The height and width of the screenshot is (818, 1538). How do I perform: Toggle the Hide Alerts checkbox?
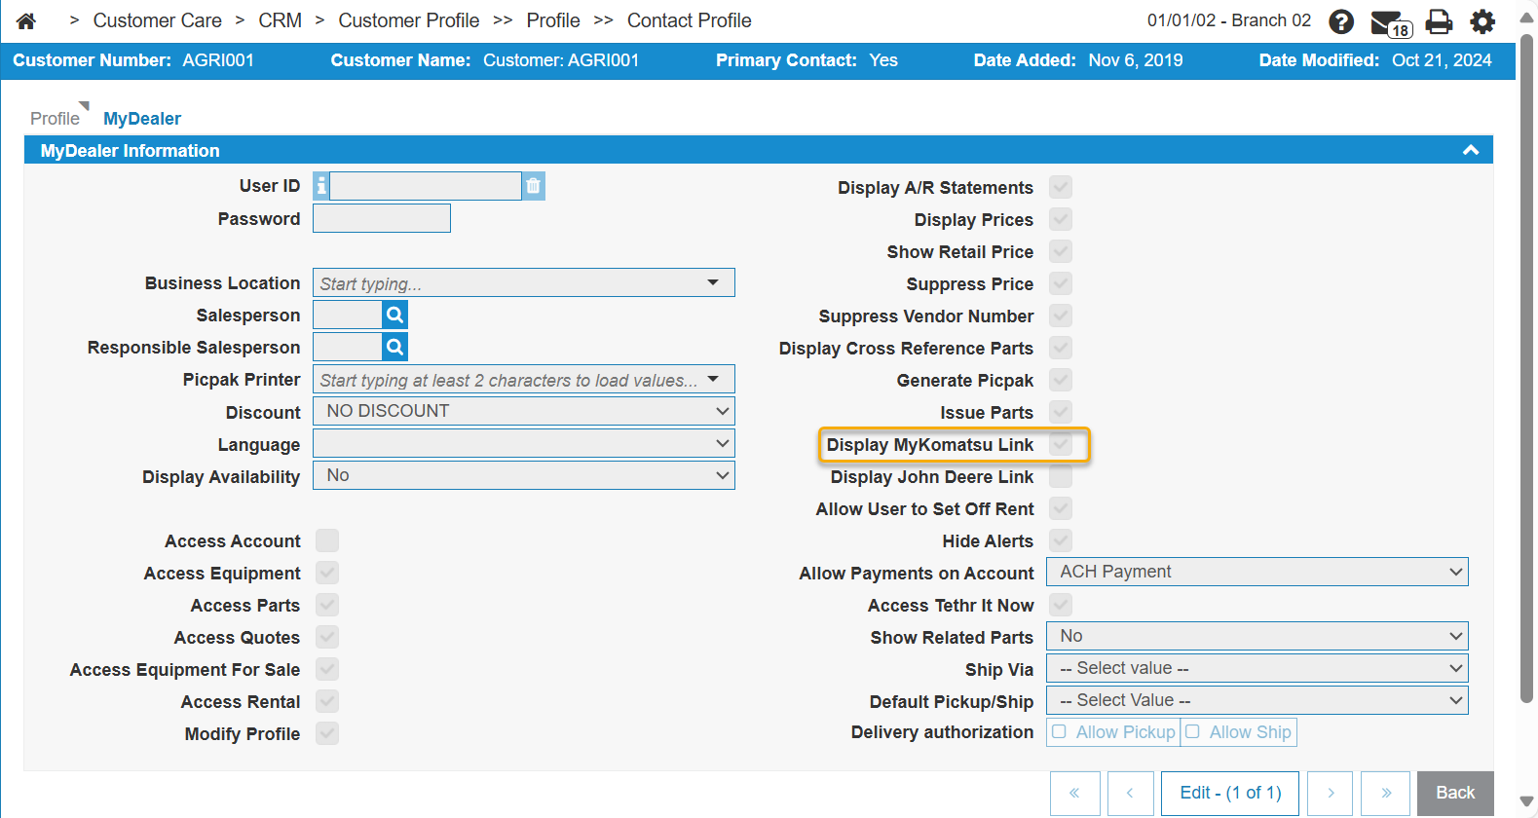tap(1061, 540)
